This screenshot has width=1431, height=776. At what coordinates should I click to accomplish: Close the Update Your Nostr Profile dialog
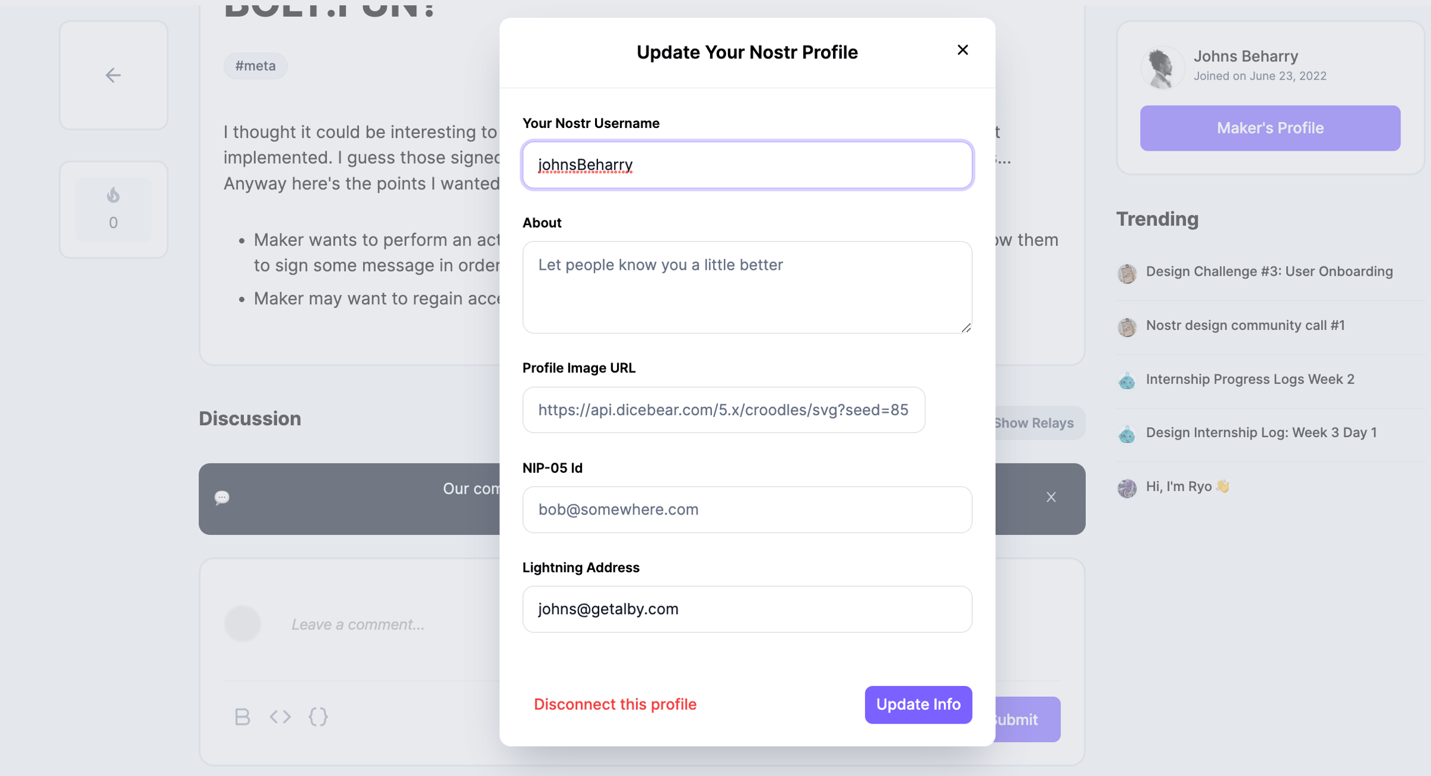962,50
